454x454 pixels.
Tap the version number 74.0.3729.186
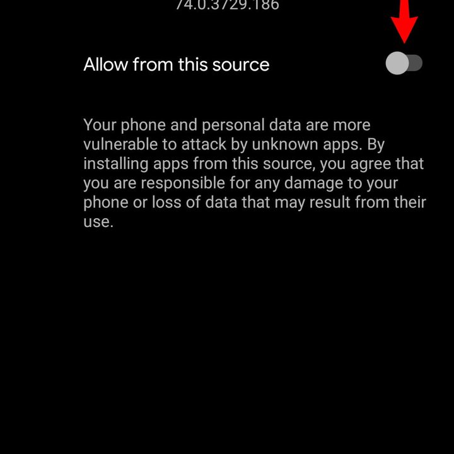tap(227, 5)
